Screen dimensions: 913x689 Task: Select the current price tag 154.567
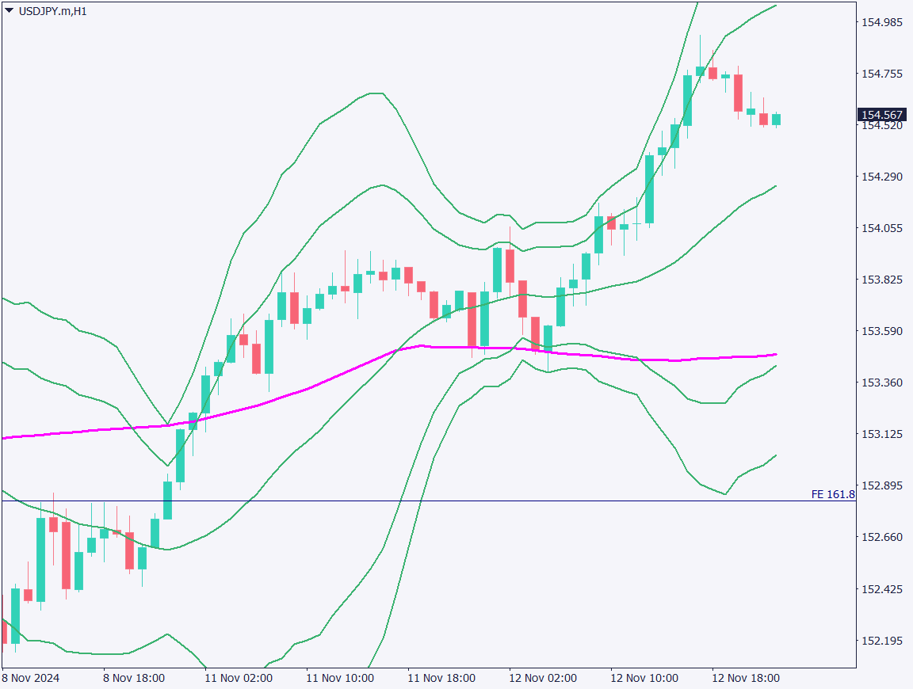(x=884, y=115)
